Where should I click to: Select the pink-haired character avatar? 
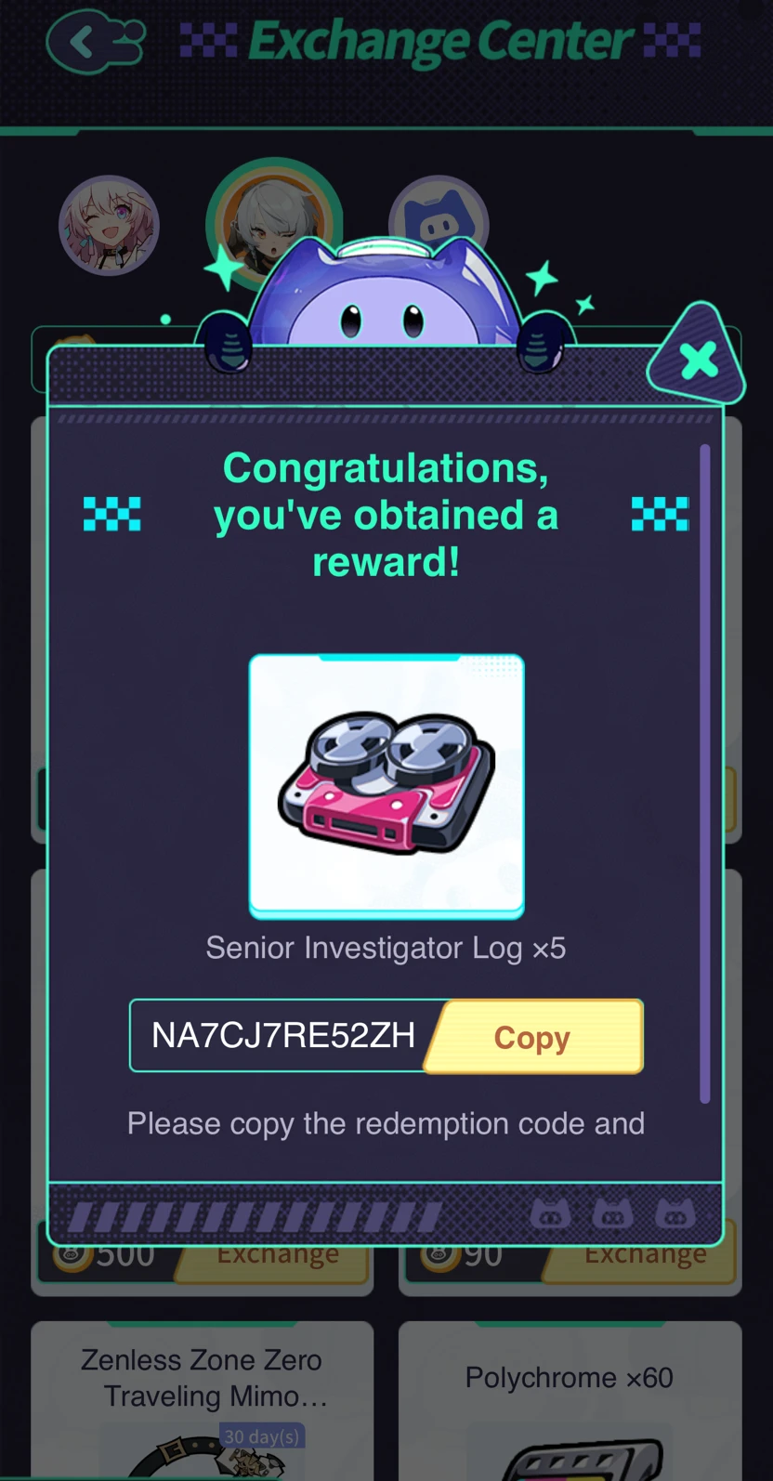coord(109,226)
